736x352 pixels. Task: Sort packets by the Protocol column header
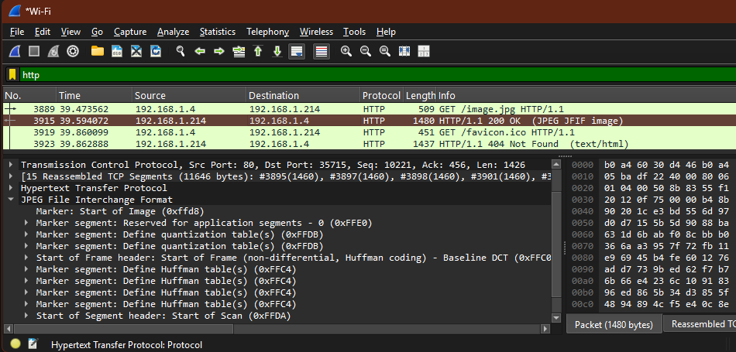(380, 95)
